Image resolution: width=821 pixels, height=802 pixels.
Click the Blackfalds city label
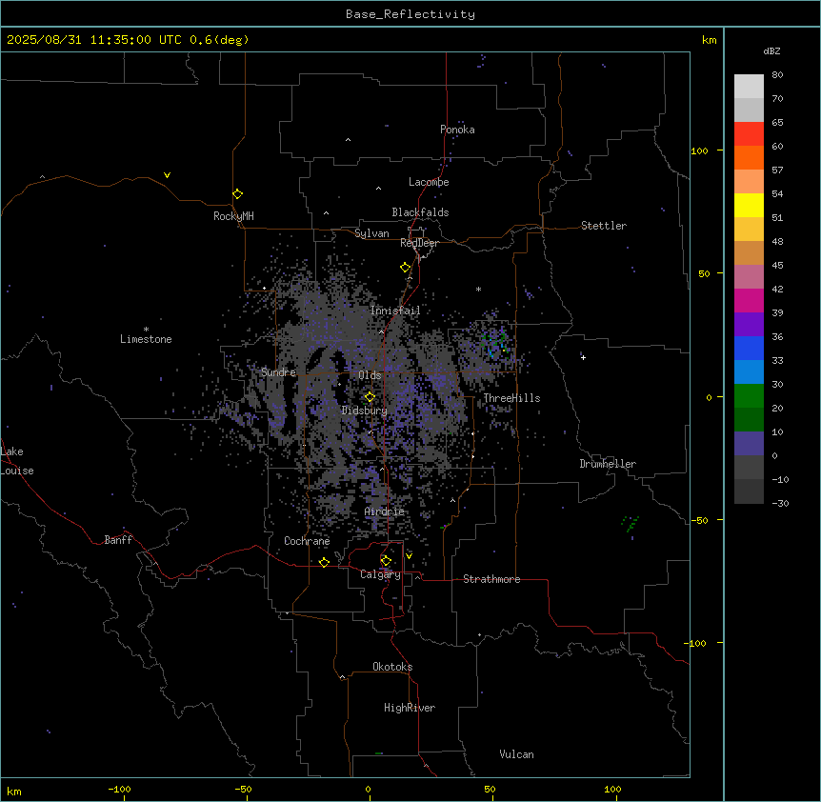coord(420,212)
